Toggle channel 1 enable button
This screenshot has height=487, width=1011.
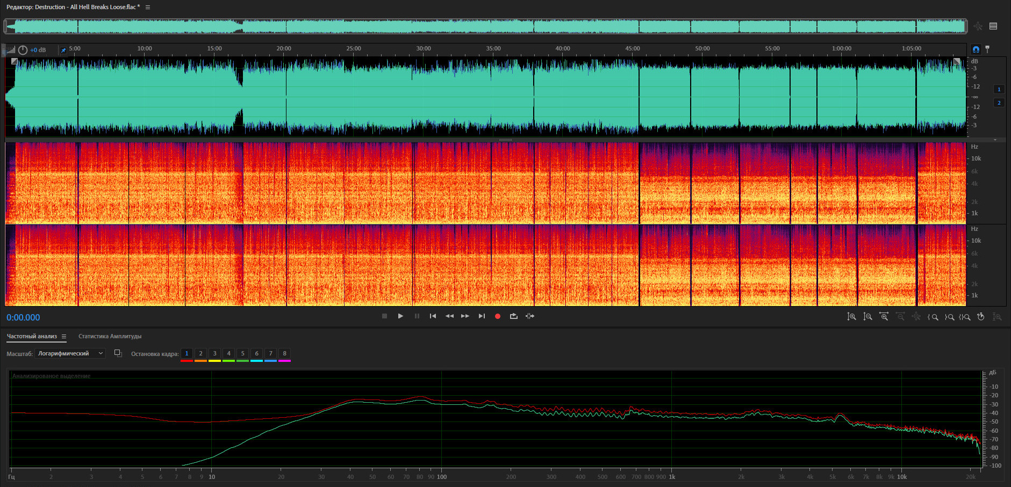click(x=999, y=90)
